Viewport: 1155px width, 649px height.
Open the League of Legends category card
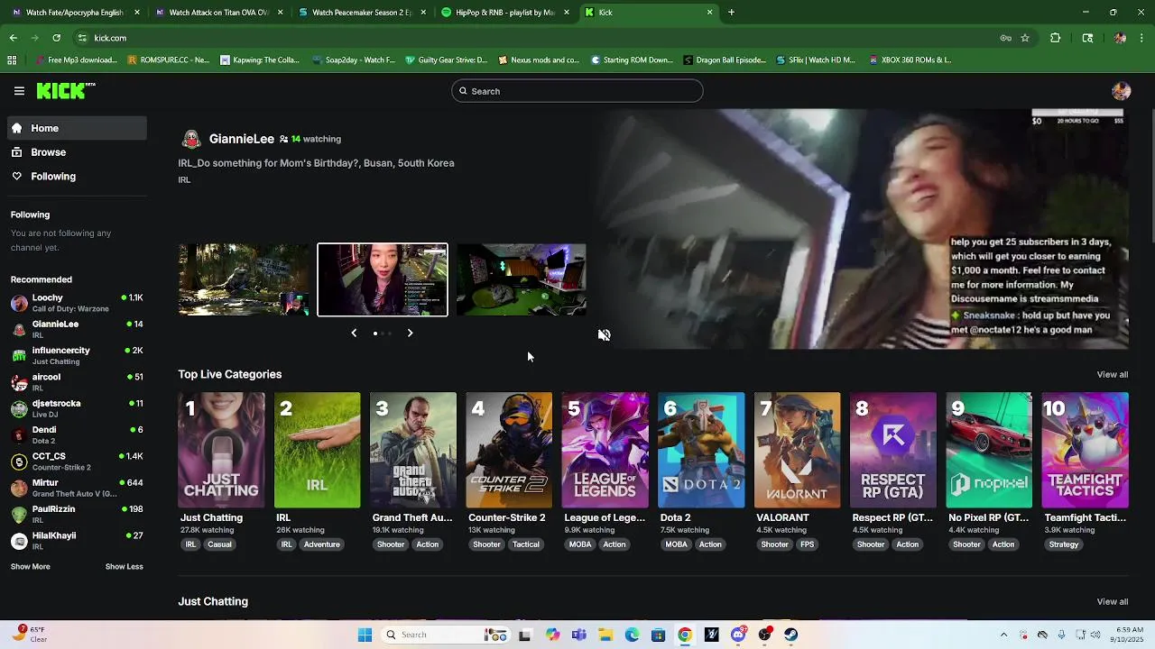(x=605, y=450)
